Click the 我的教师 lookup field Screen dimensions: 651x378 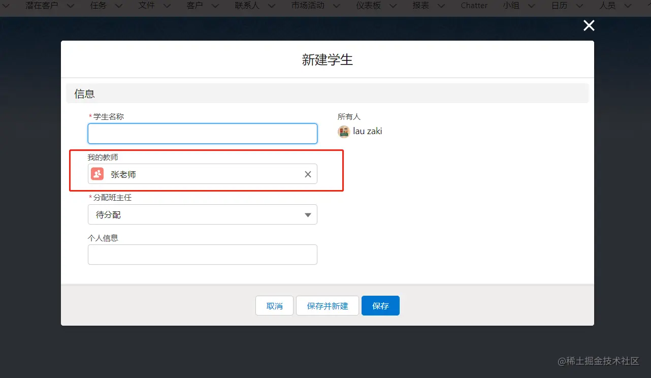point(203,174)
